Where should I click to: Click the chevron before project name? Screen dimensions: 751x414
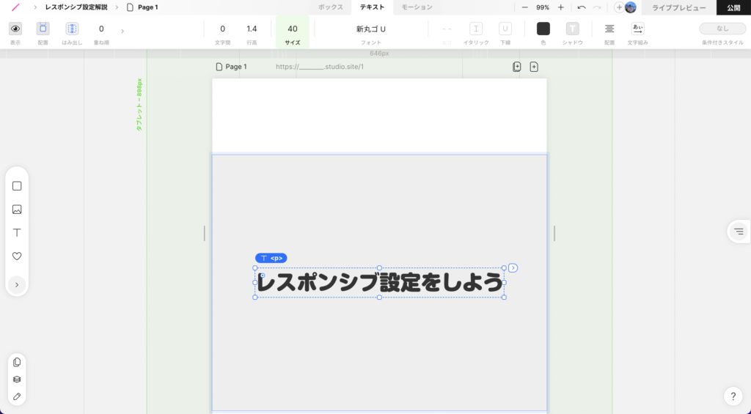tap(35, 7)
